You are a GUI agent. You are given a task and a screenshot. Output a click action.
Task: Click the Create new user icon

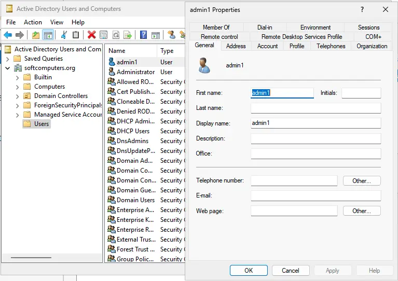172,35
